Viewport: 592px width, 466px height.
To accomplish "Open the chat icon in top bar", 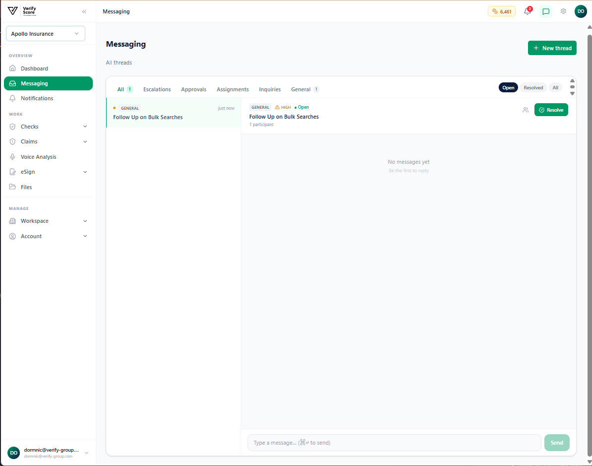I will [545, 11].
